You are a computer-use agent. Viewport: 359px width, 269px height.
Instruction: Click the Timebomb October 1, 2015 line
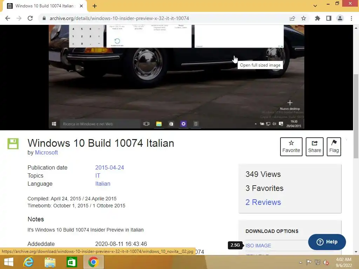[76, 206]
